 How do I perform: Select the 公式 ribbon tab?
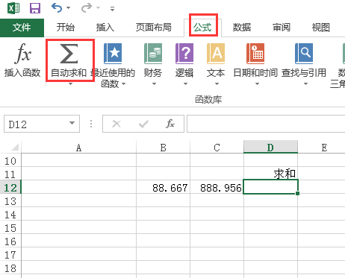pyautogui.click(x=203, y=28)
